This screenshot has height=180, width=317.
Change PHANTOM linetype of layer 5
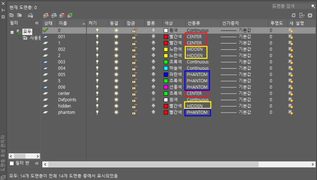197,81
